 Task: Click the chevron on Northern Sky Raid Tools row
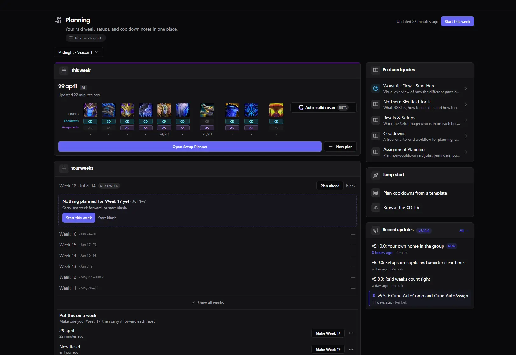(x=466, y=104)
